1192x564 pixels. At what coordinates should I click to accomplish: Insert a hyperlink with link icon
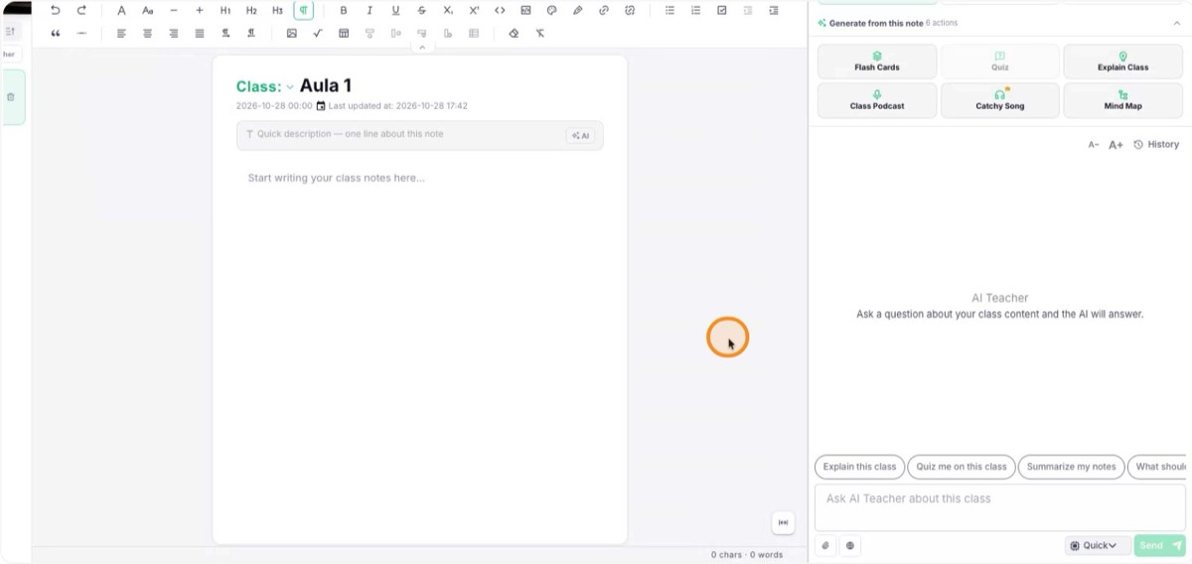(x=604, y=10)
